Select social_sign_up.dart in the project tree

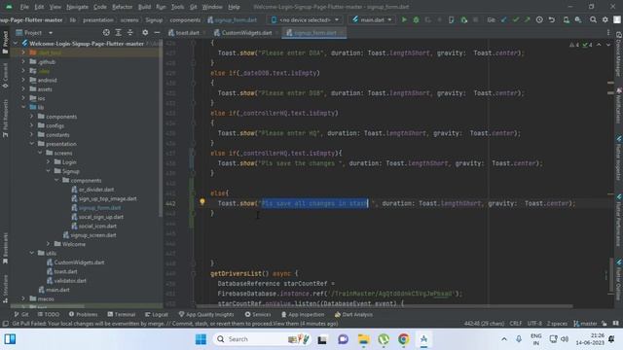(x=97, y=217)
